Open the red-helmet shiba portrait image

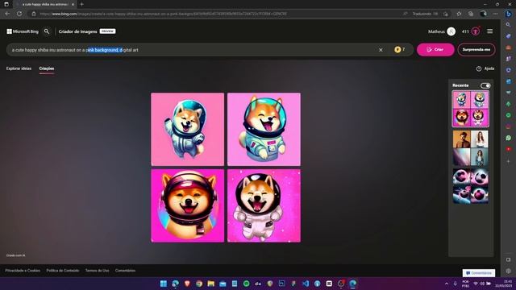coord(188,206)
